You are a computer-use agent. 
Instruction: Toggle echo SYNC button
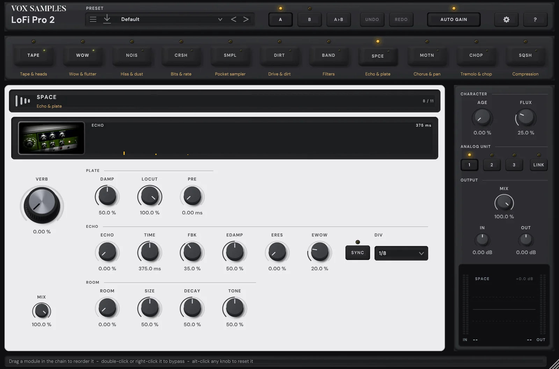[357, 253]
